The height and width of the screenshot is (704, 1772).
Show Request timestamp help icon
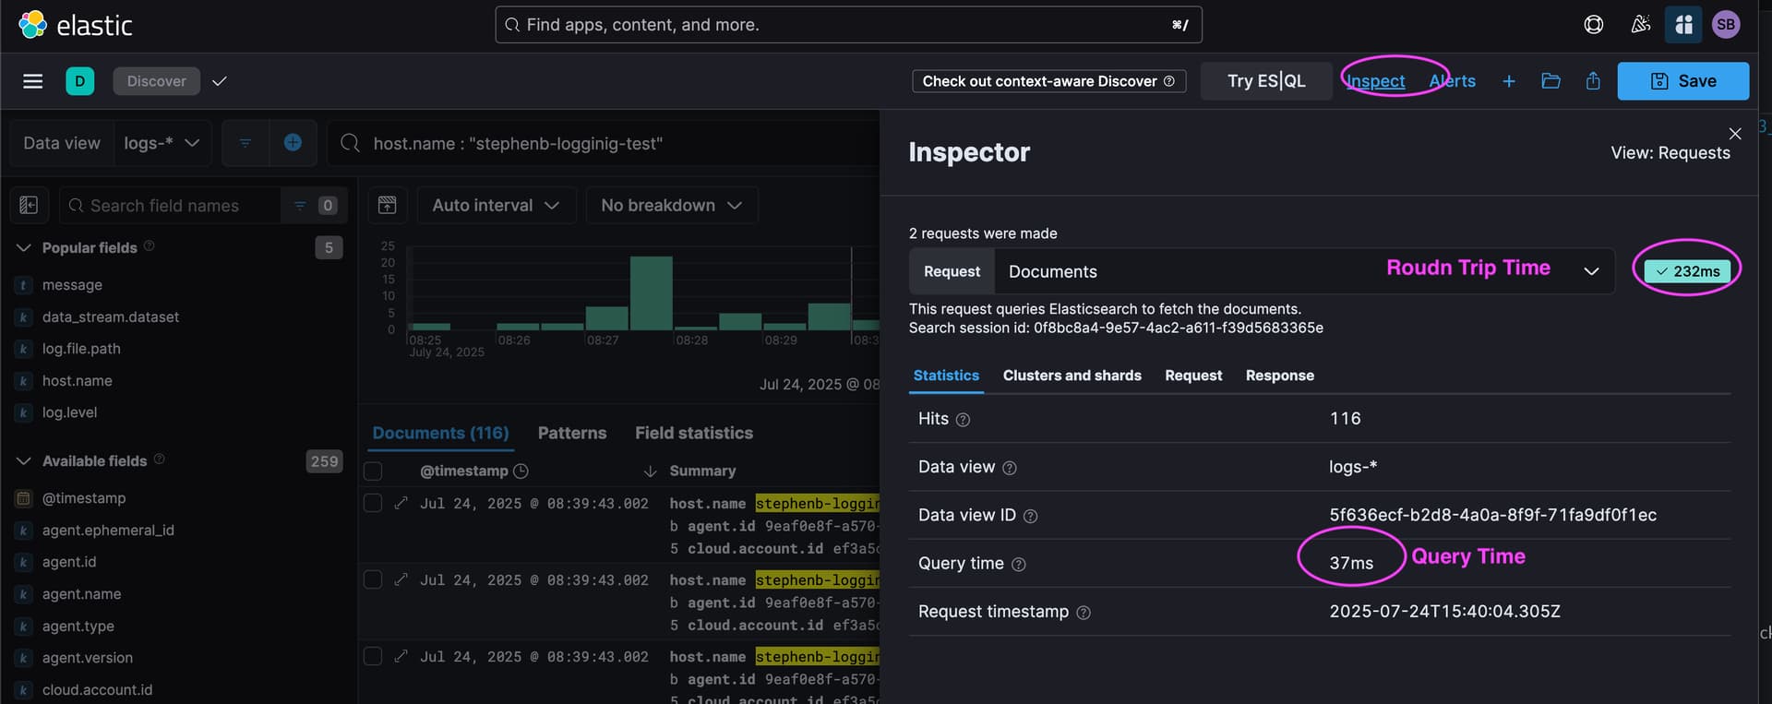(x=1084, y=613)
